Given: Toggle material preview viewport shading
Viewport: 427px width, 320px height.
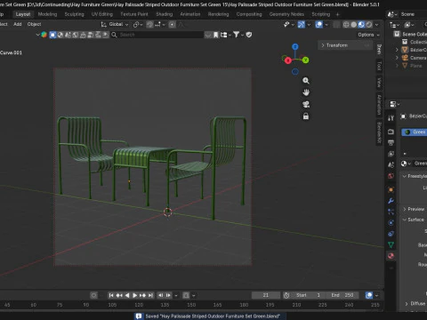Looking at the screenshot, I should click(x=361, y=25).
